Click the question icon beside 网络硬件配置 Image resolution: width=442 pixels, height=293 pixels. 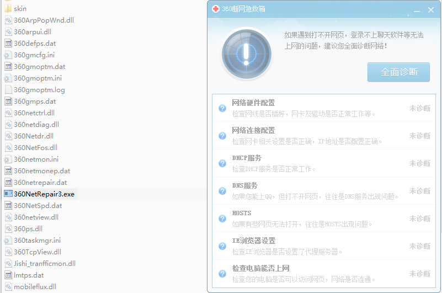click(x=222, y=108)
